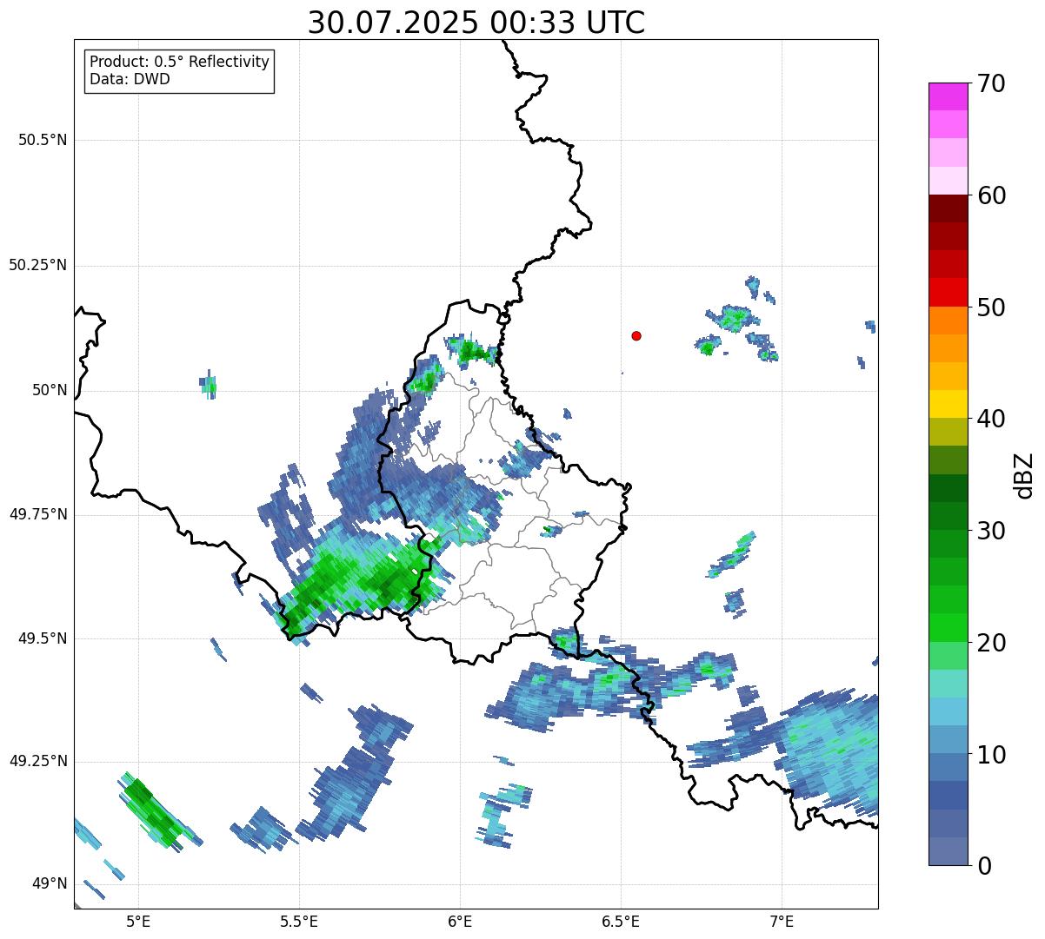Click the 5.5°E longitude label
Viewport: 1045px width, 939px height.
click(x=299, y=921)
